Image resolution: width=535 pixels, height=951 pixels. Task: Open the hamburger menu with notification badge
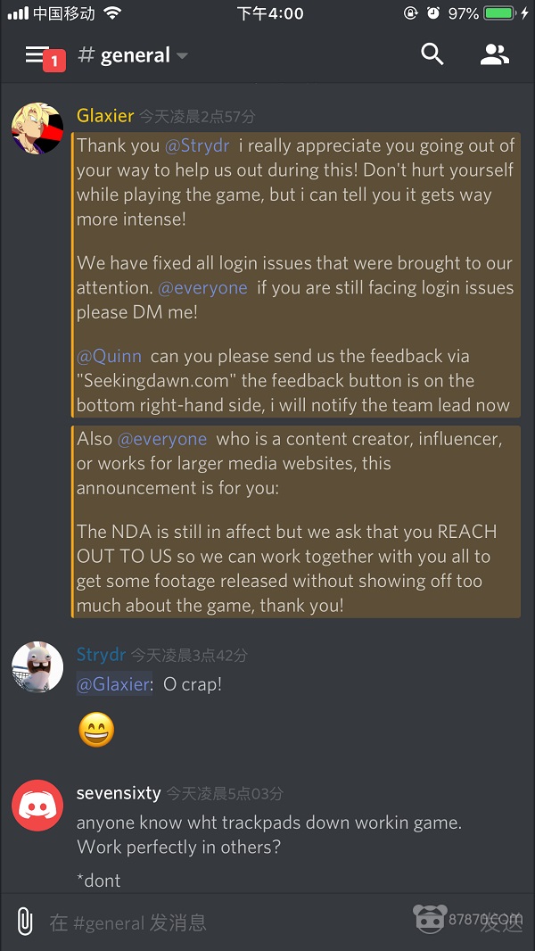pos(45,56)
